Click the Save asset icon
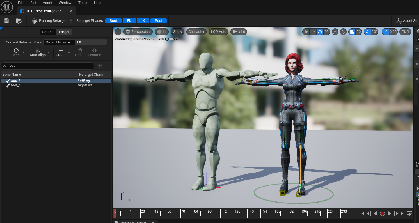The image size is (419, 223). (6, 21)
